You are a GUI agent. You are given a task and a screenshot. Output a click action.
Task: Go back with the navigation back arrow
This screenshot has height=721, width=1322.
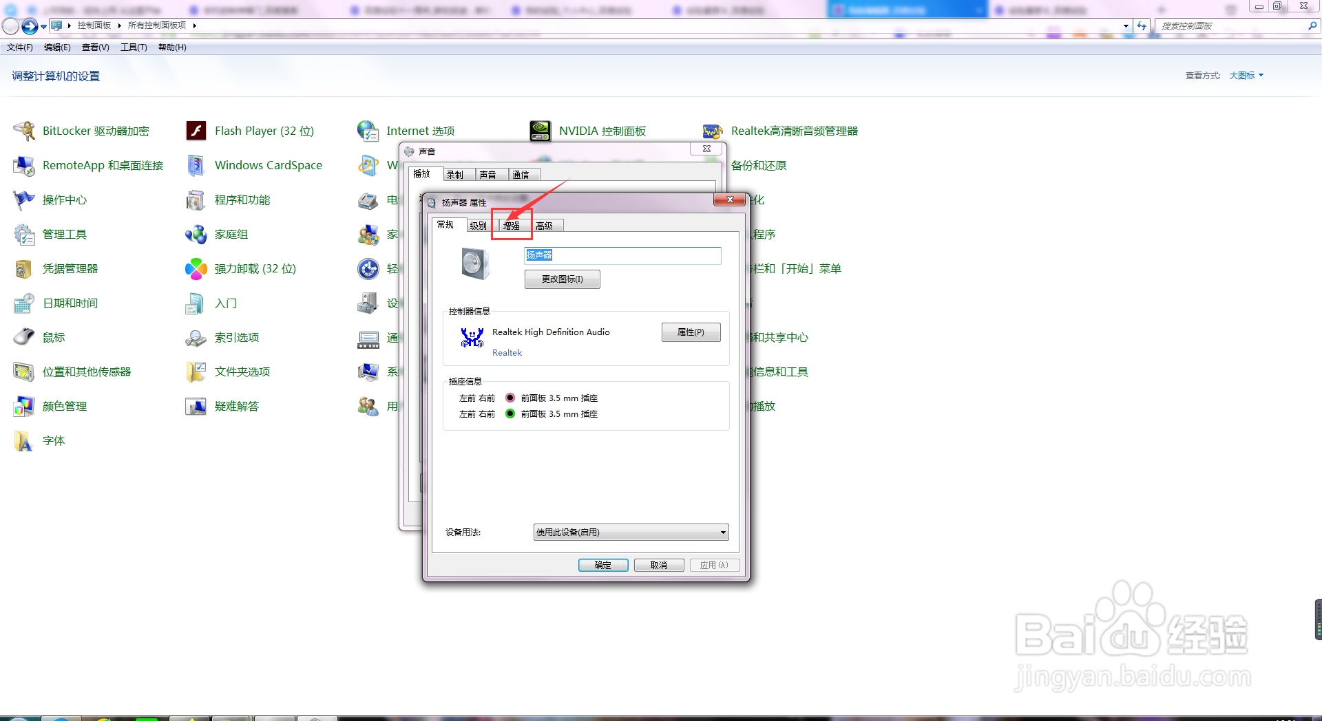tap(10, 27)
